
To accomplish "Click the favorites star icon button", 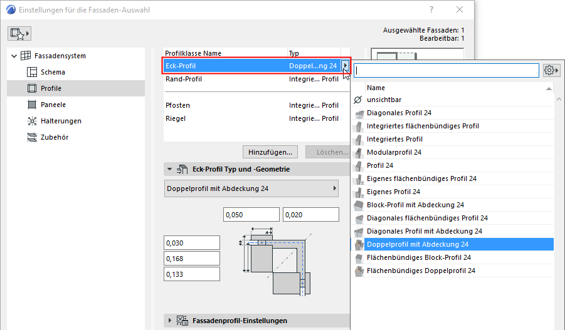I will click(19, 33).
